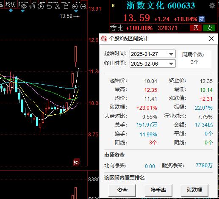219x199 pixels.
Task: Zoom out with the minus circle icon
Action: 83,6
